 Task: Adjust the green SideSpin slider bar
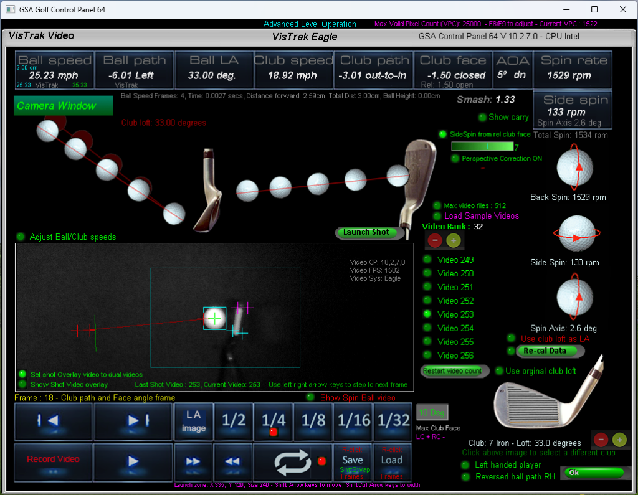click(x=482, y=146)
